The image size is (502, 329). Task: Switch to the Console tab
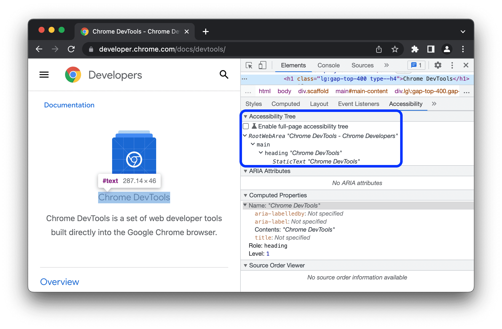coord(328,65)
